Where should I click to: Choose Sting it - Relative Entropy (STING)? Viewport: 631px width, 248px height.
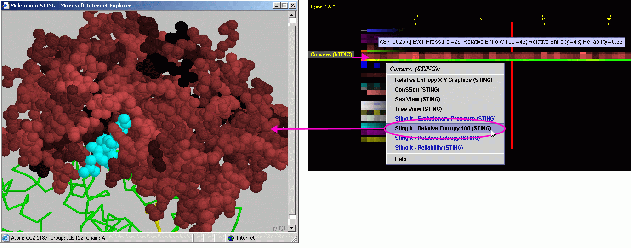click(x=437, y=138)
